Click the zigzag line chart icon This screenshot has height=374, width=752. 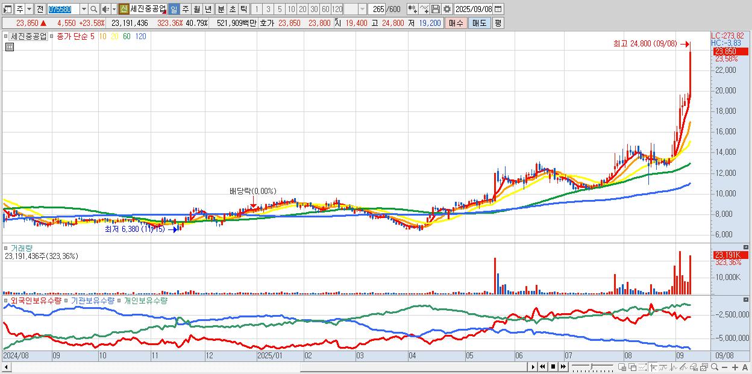point(674,367)
